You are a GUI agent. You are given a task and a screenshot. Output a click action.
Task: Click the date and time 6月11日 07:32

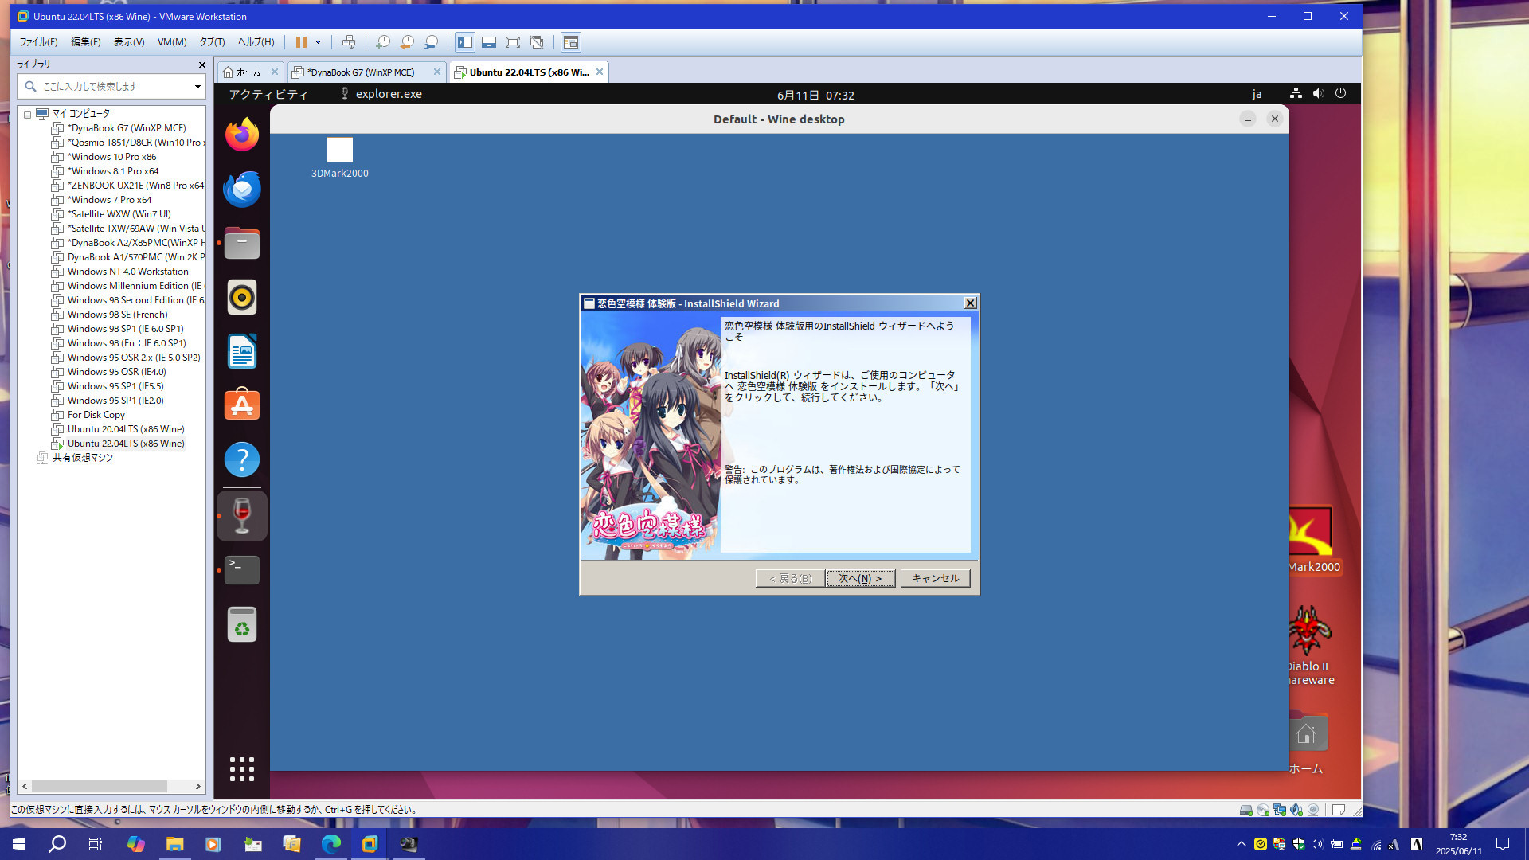(815, 95)
